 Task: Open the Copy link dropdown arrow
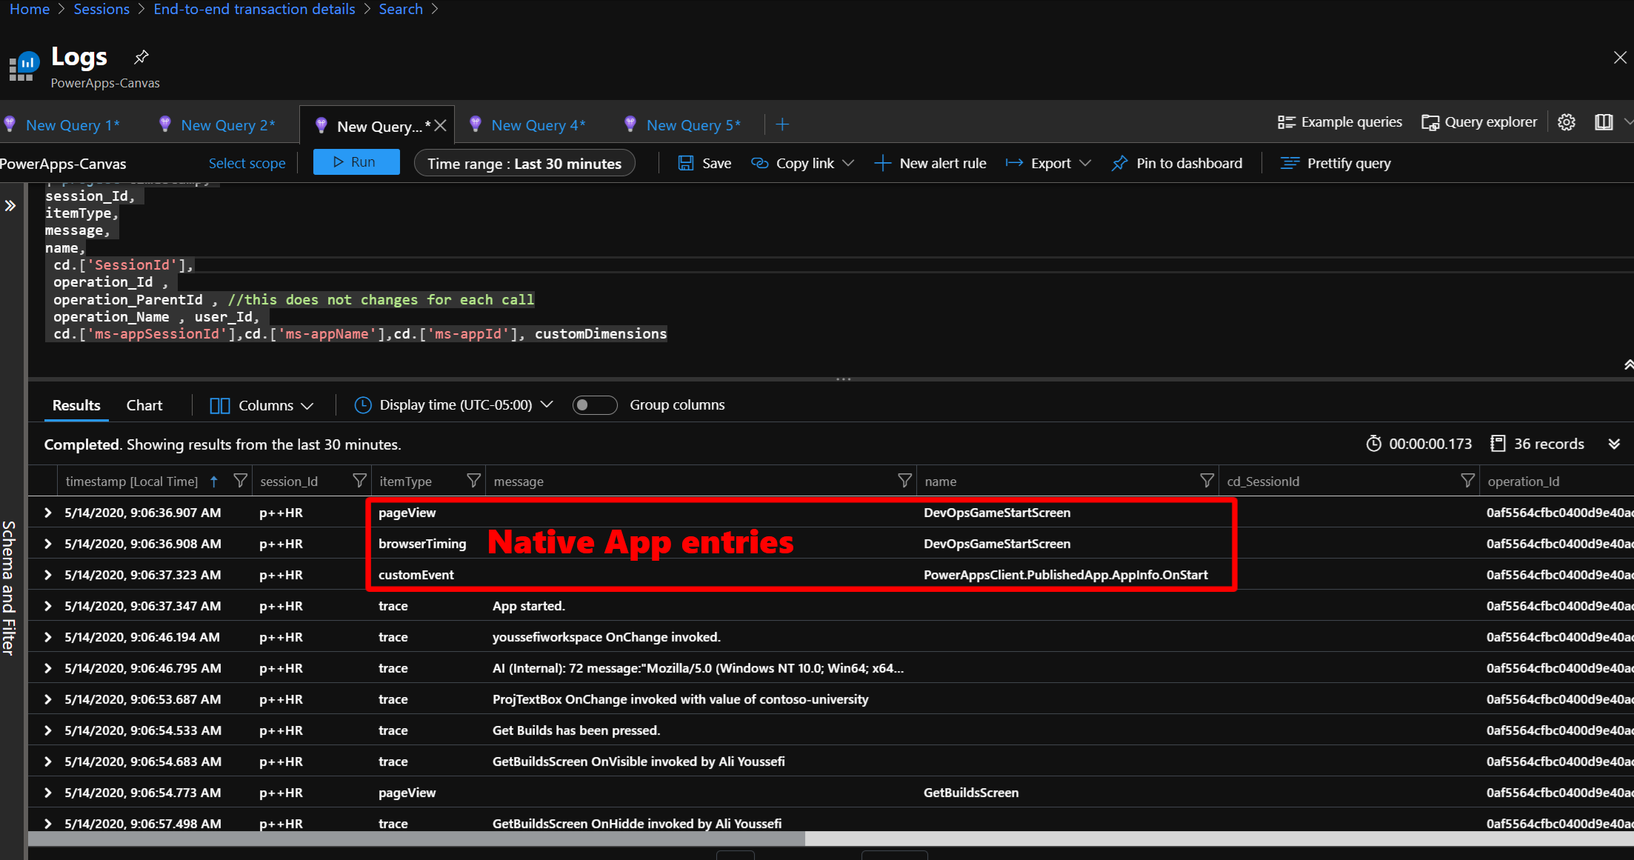tap(849, 163)
